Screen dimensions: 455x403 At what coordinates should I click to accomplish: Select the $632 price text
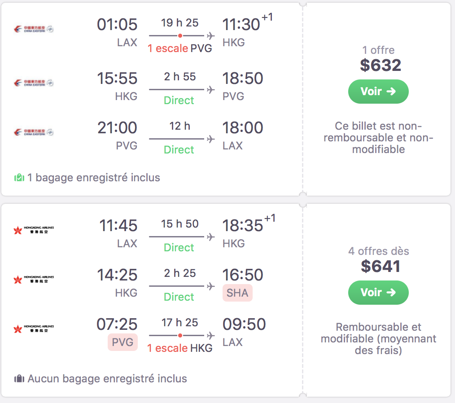coord(381,66)
